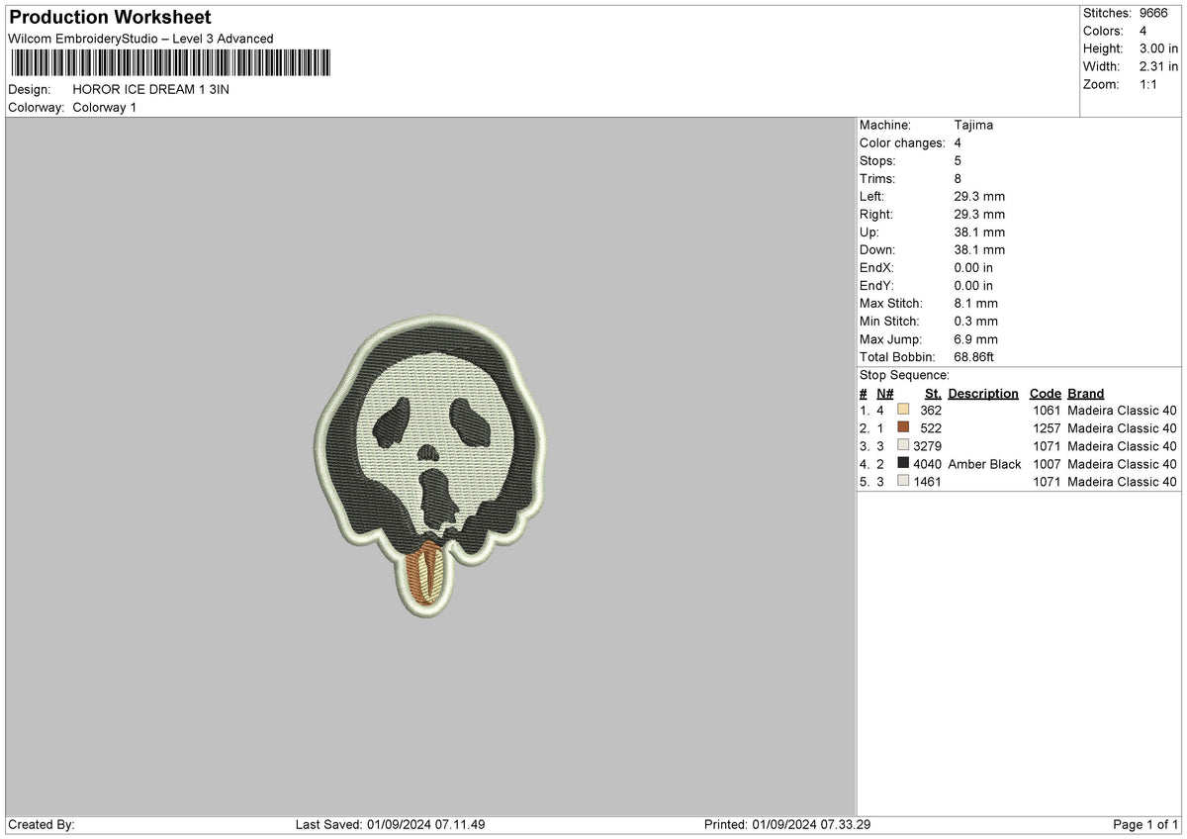Click the St. column header

931,393
